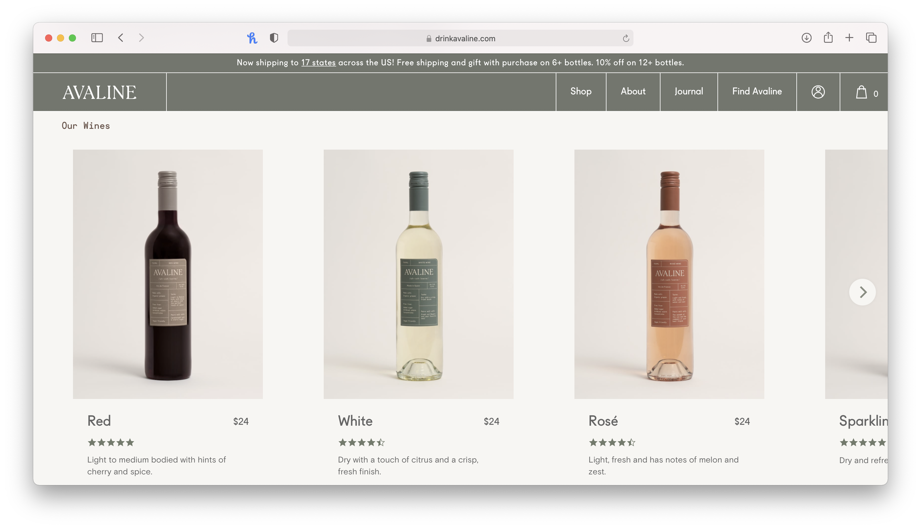Open the Rosé bottle thumbnail

[669, 274]
